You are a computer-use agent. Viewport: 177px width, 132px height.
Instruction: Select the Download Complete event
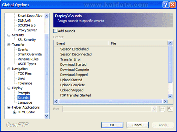(x=74, y=70)
